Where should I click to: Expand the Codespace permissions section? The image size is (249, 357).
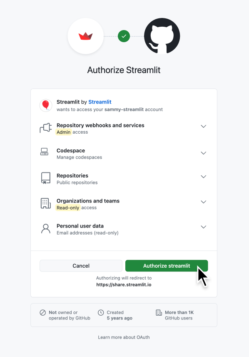click(204, 153)
